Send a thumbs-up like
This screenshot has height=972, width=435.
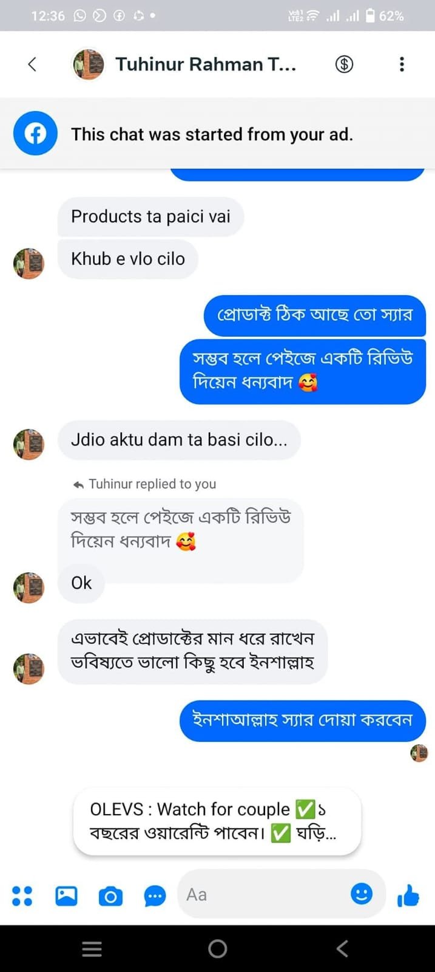[408, 895]
